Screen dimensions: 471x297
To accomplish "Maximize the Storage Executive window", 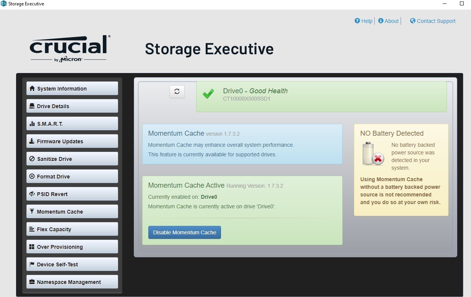I will point(462,4).
